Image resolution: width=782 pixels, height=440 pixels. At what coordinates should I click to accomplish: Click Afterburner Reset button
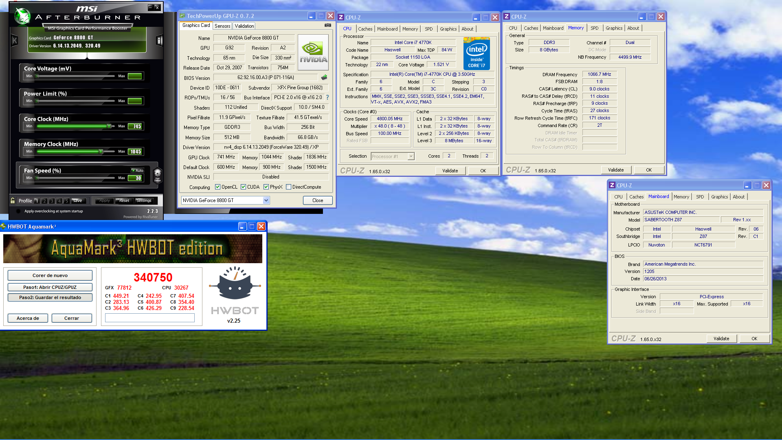coord(124,200)
